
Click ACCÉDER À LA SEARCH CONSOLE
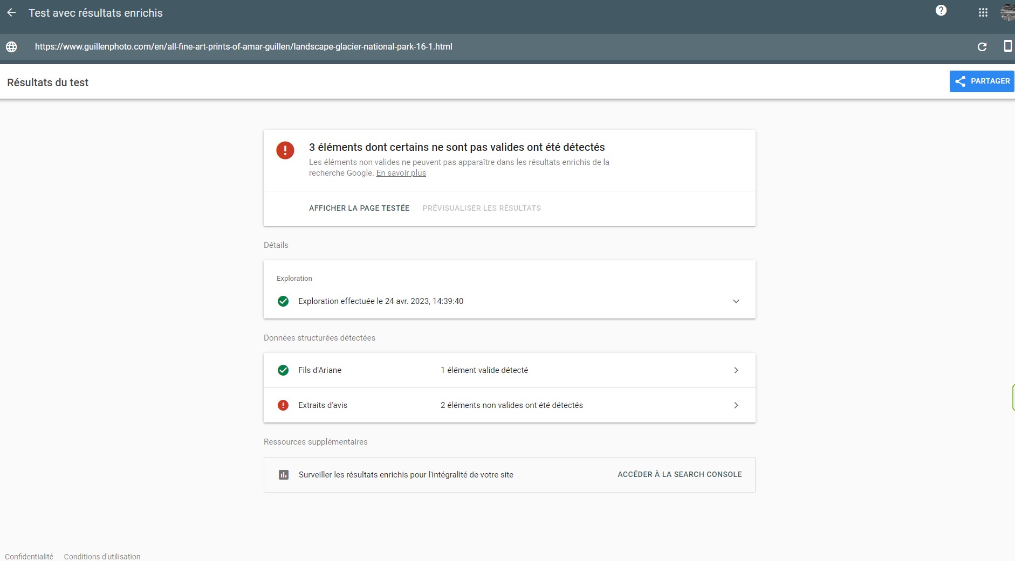tap(680, 474)
